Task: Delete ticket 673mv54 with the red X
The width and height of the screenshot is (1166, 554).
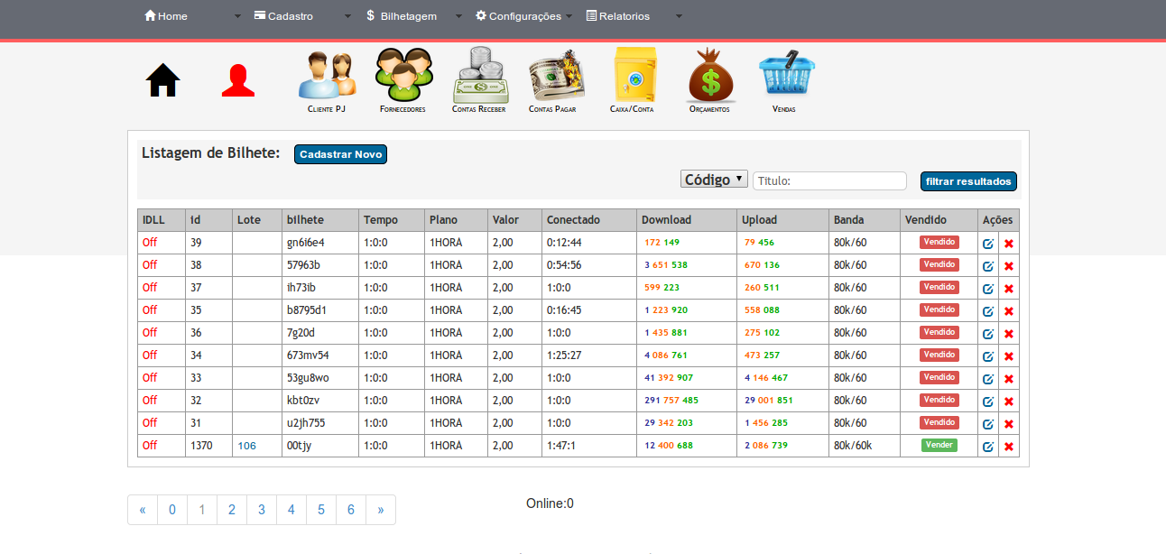Action: 1009,356
